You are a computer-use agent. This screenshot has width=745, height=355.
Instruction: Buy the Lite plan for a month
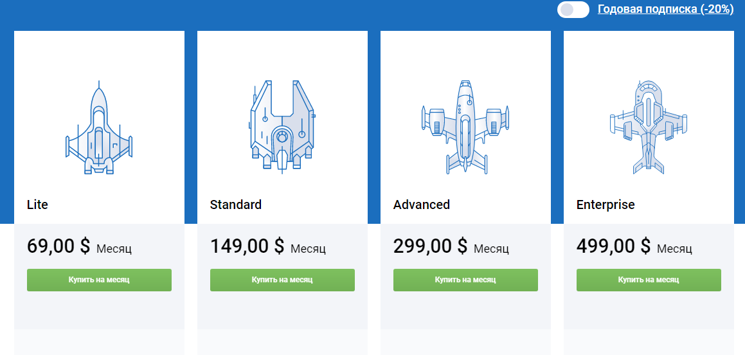[x=99, y=280]
